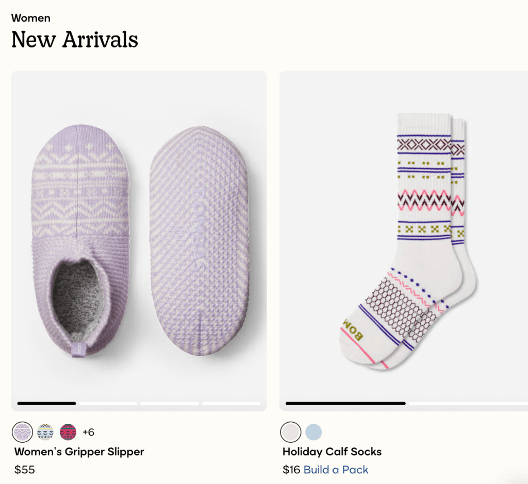Select the lavender slipper color swatch

[x=23, y=432]
